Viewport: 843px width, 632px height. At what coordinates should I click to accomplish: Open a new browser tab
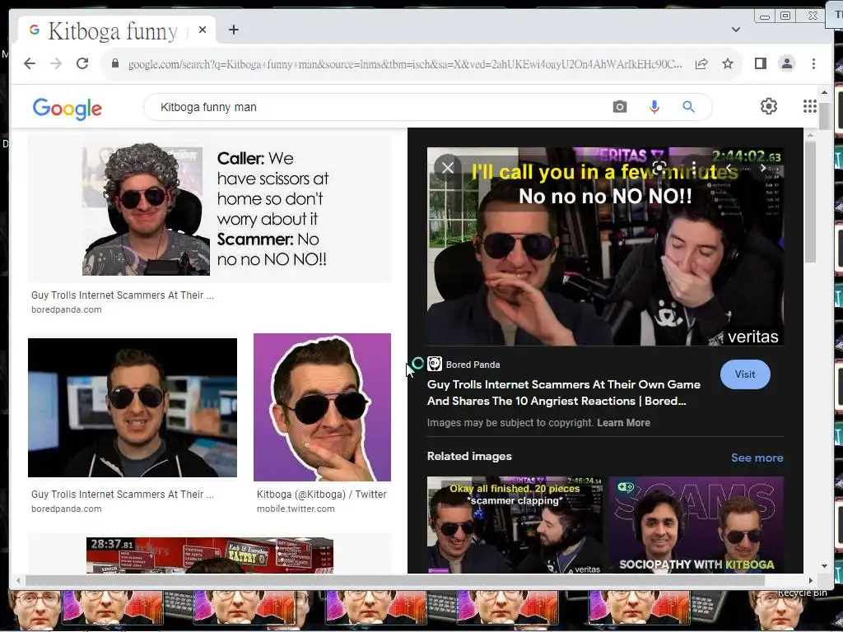coord(233,30)
